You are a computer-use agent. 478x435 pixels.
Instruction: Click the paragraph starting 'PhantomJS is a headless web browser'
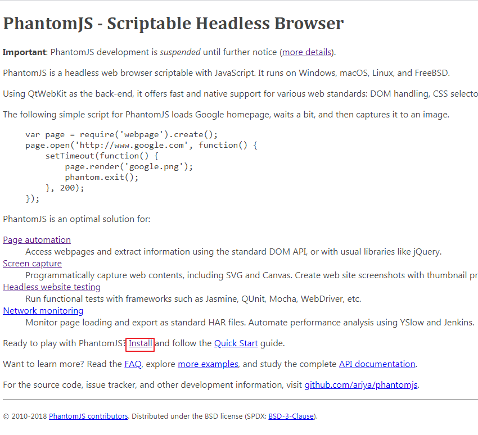coord(226,73)
